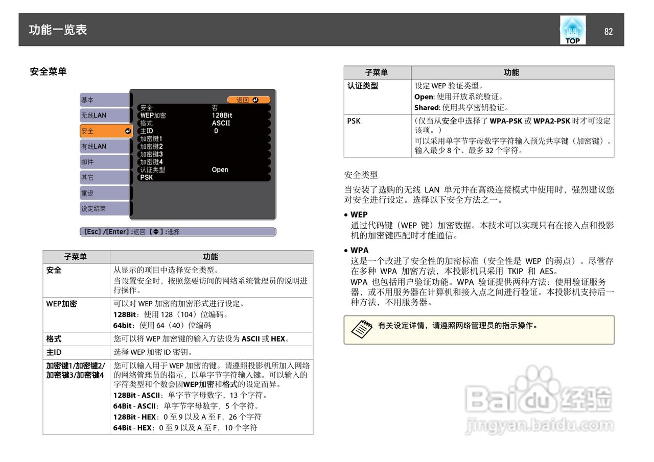Click the left table 子菜单 header
The width and height of the screenshot is (654, 462).
point(76,257)
